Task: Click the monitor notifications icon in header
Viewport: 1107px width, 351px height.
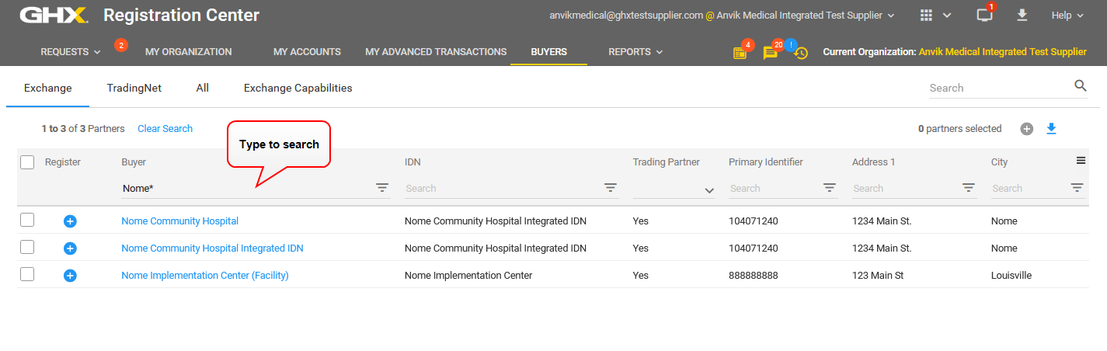Action: coord(984,16)
